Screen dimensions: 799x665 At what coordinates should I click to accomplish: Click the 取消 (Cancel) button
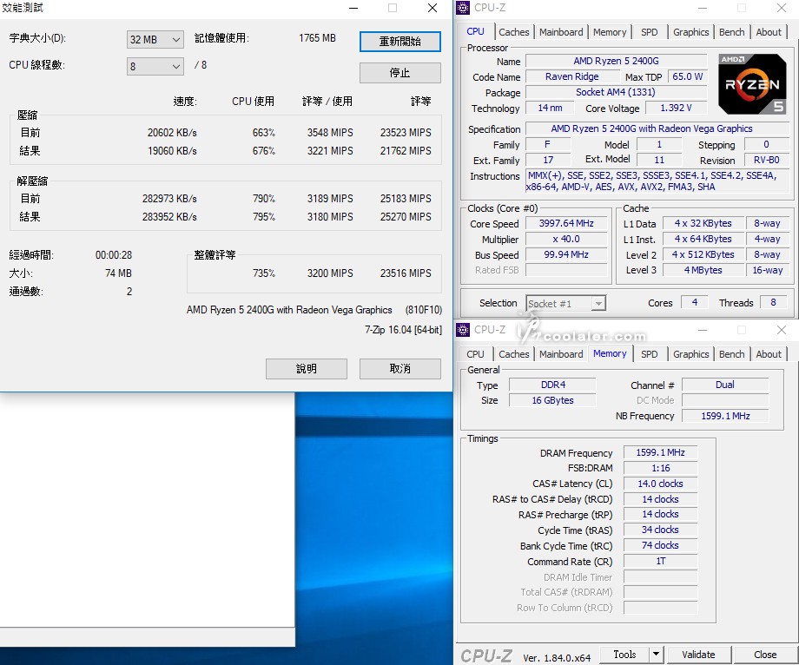tap(400, 369)
